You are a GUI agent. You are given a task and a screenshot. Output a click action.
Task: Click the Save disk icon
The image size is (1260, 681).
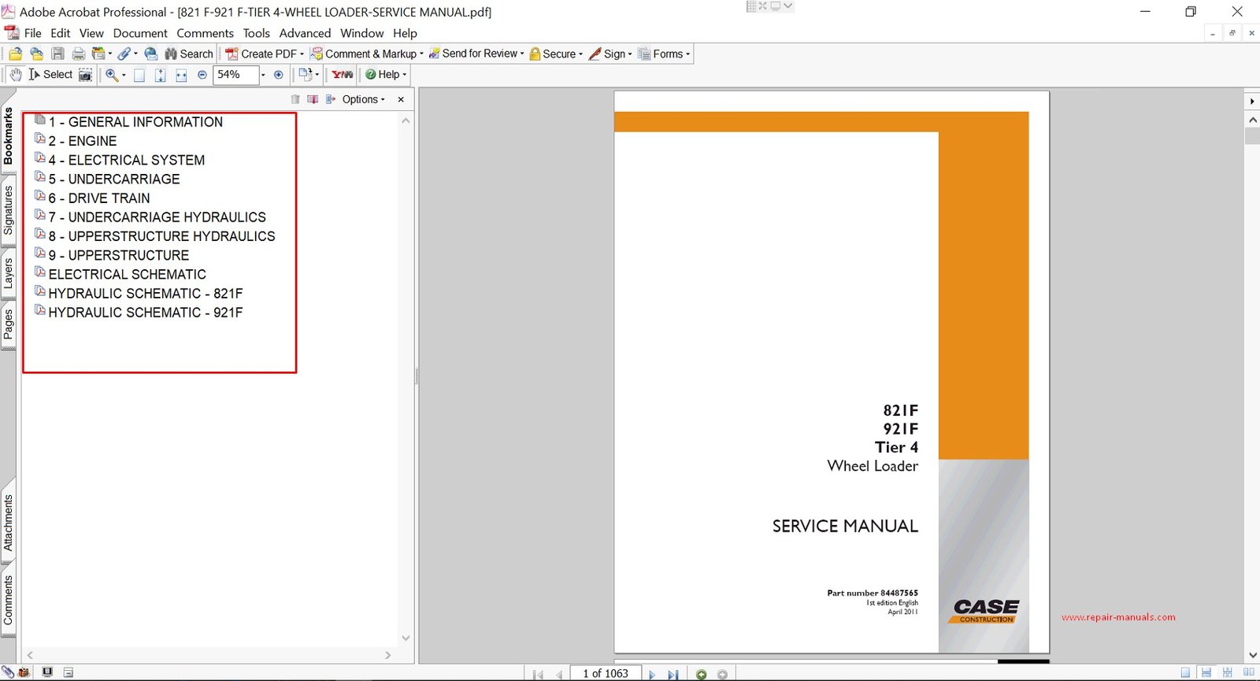pyautogui.click(x=57, y=54)
